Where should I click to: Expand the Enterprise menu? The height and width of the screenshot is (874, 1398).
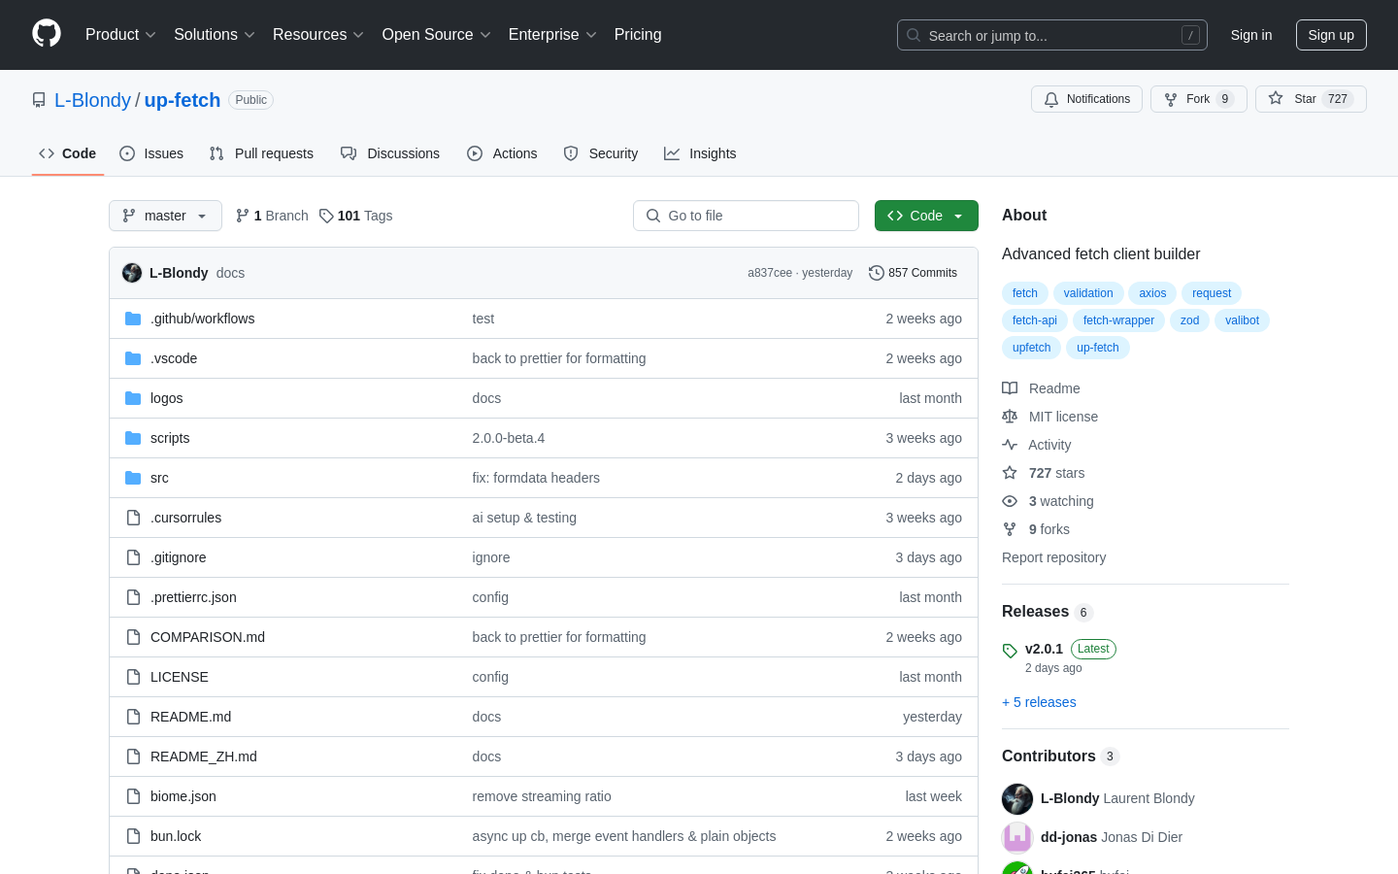tap(552, 34)
